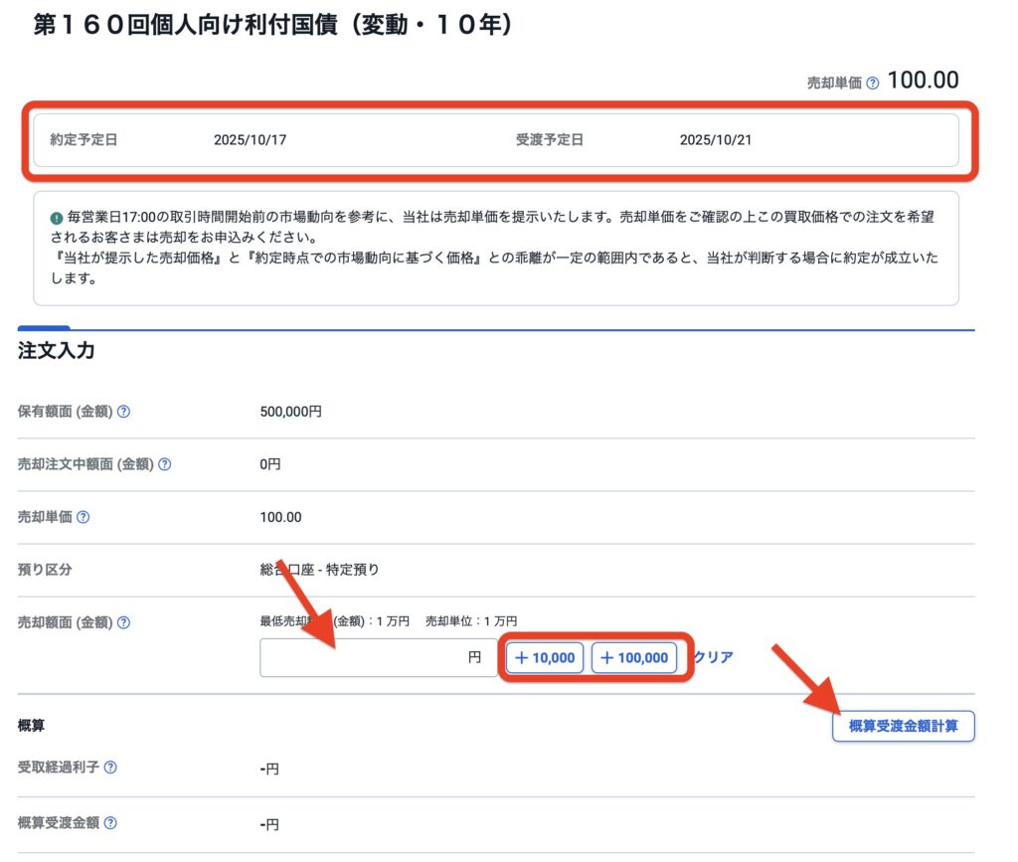This screenshot has width=1018, height=862.
Task: Open help icon next to 保有額面 (金額)
Action: click(x=124, y=411)
